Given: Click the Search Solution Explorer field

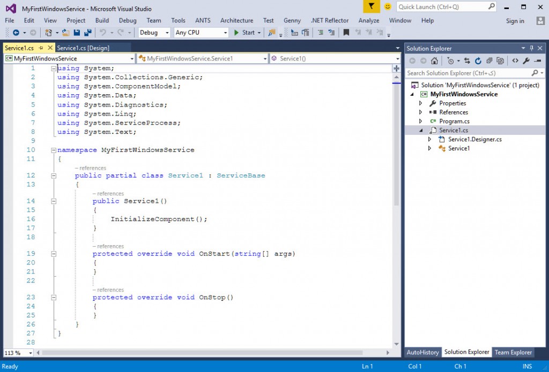Looking at the screenshot, I should point(466,73).
